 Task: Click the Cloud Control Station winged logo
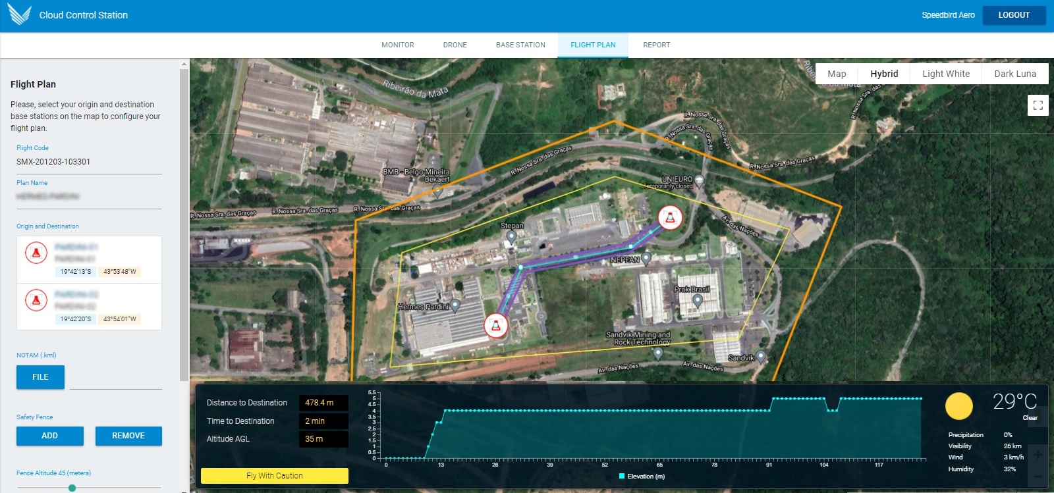19,14
